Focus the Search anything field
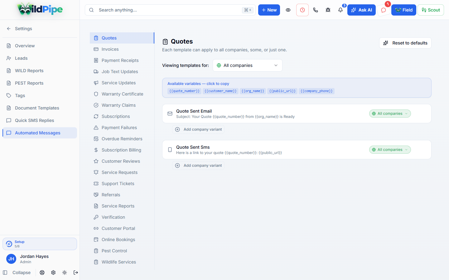This screenshot has height=280, width=449. coord(170,10)
